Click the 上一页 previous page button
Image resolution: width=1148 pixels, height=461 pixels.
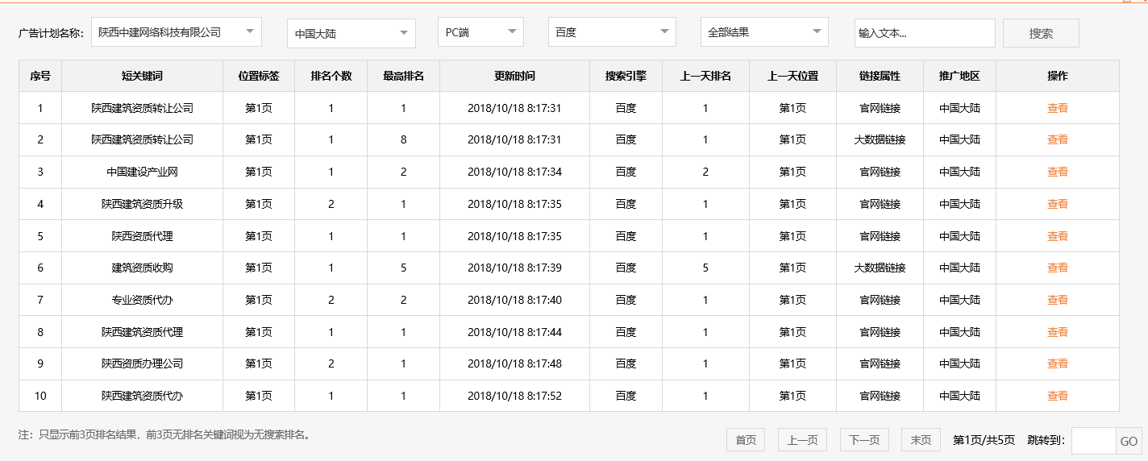tap(802, 440)
